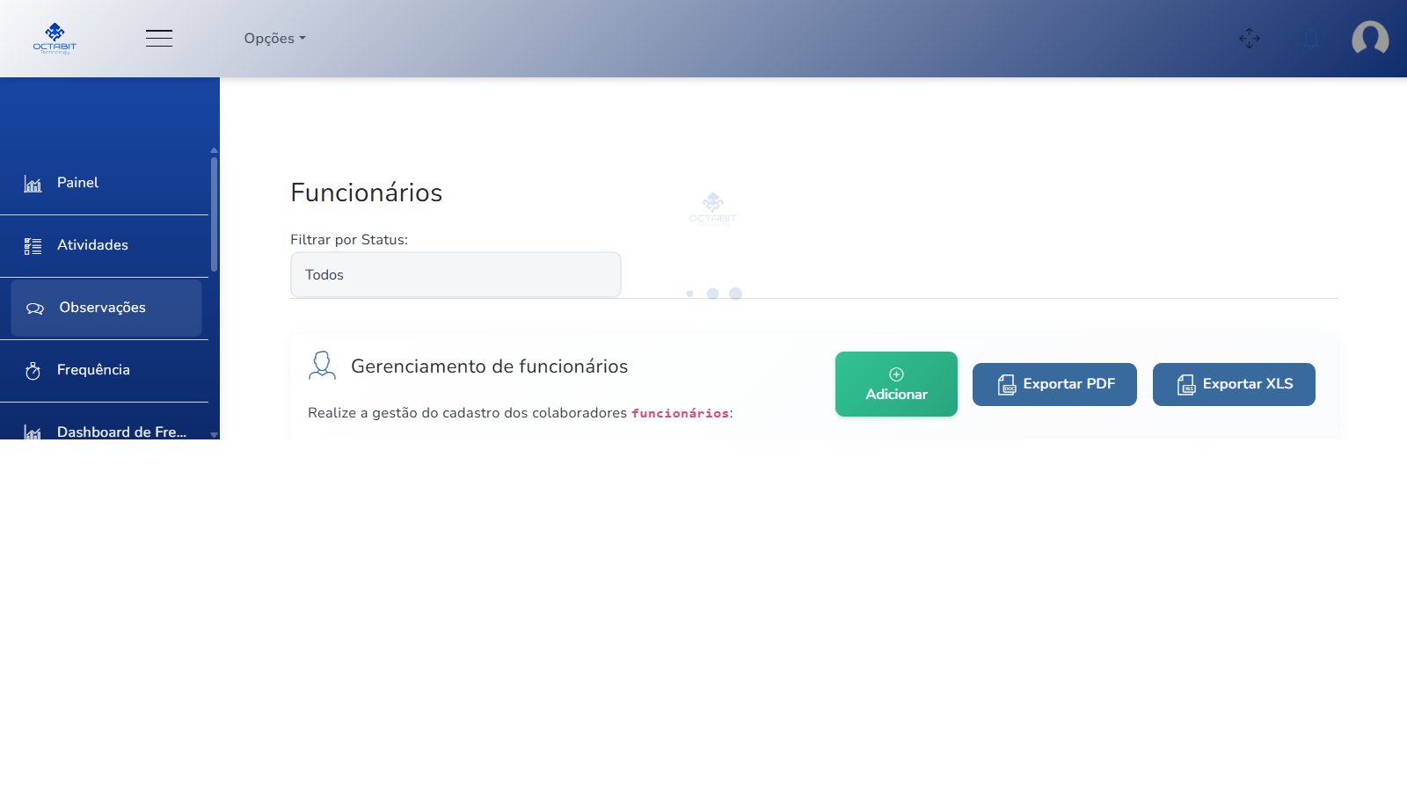Click the user avatar in the top right

tap(1370, 39)
